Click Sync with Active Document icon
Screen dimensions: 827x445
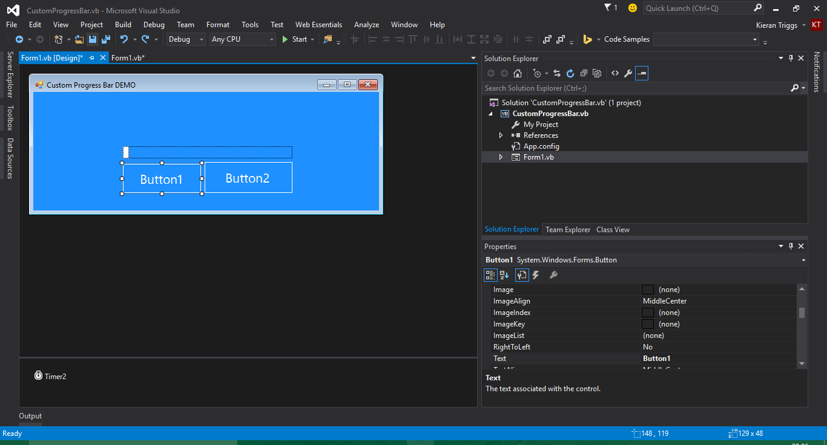[557, 73]
